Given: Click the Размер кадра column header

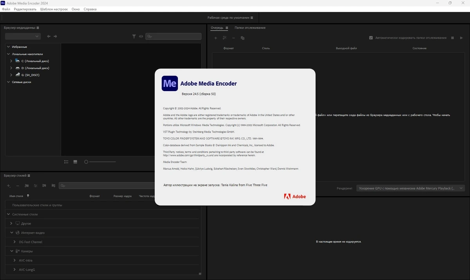Looking at the screenshot, I should coord(123,196).
